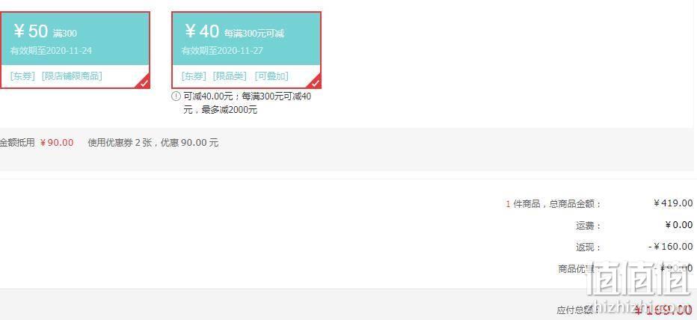Click the 金额抵用 ¥90.00 amount
Viewport: 697px width, 320px height.
pyautogui.click(x=56, y=143)
